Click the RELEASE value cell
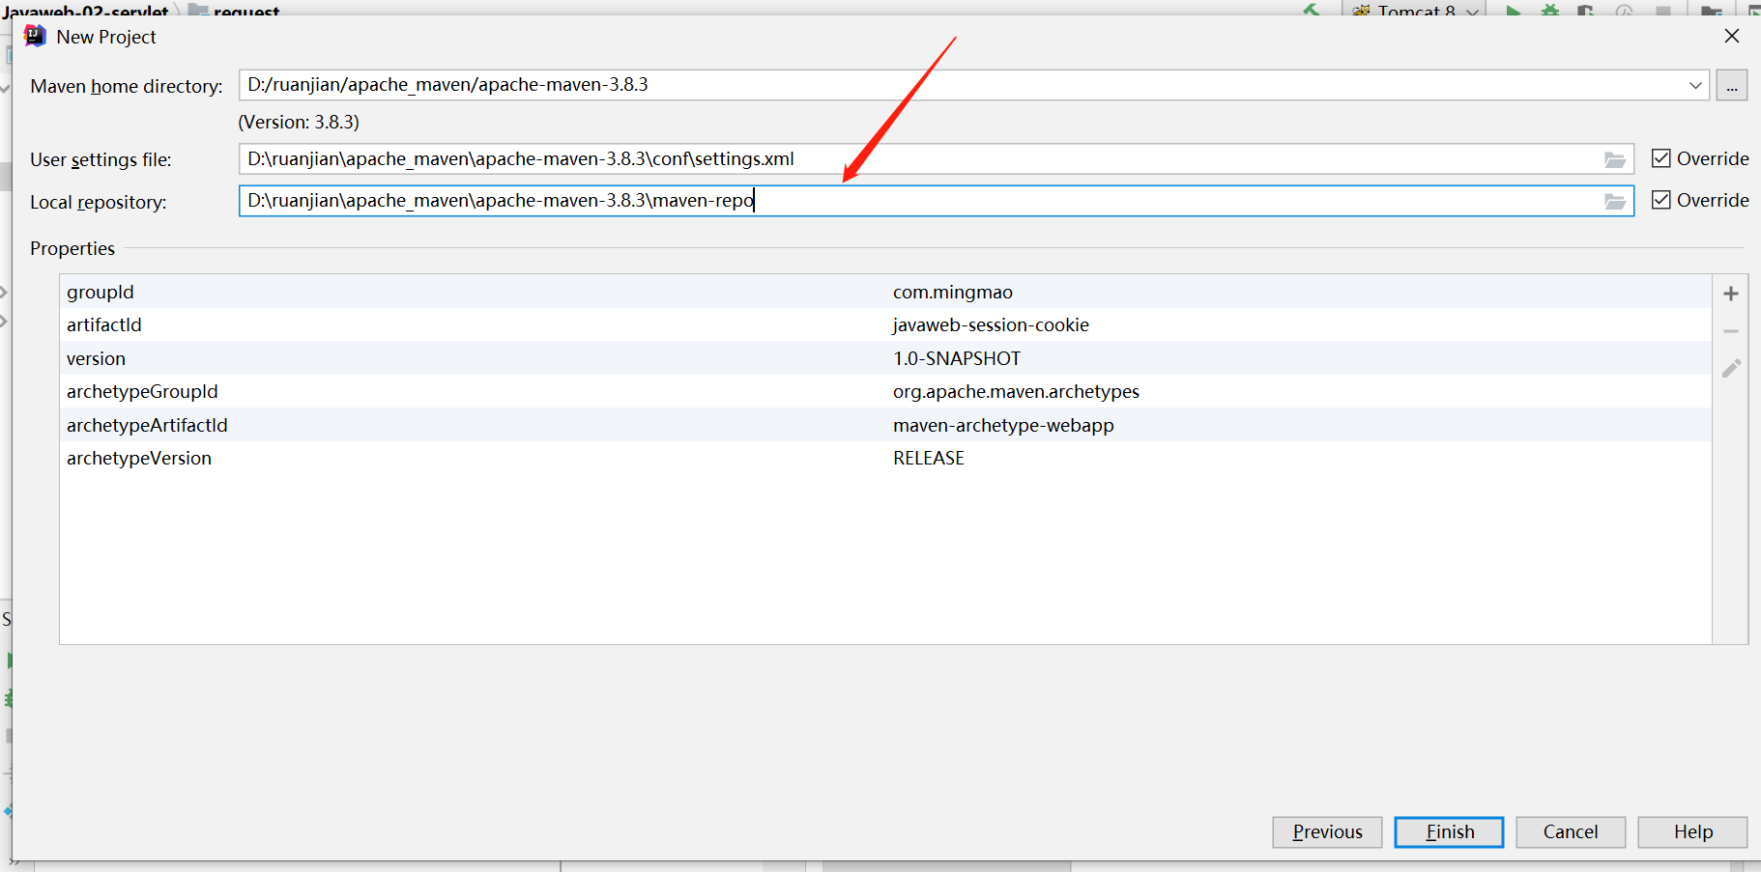 click(929, 458)
